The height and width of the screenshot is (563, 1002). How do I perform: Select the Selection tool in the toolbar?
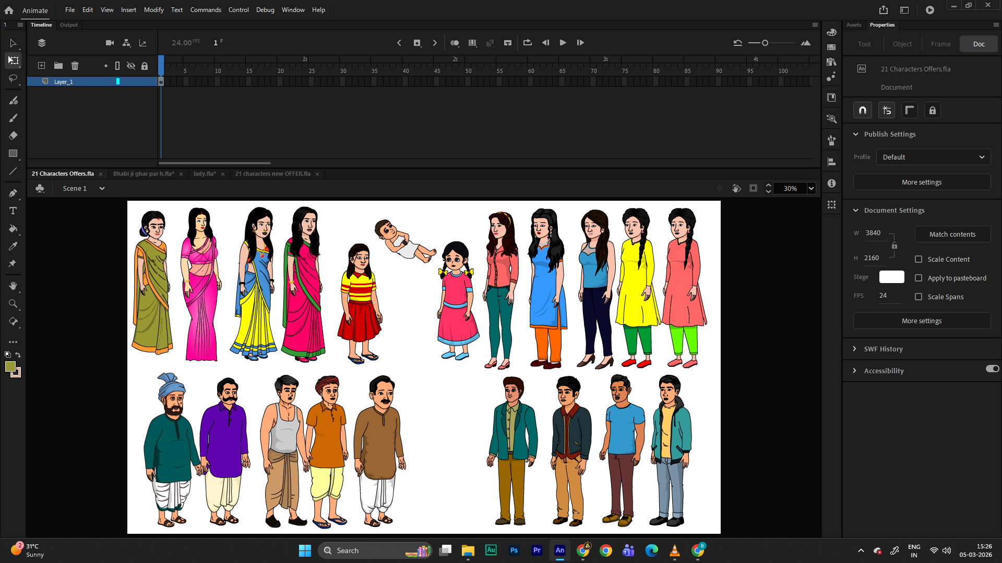13,43
